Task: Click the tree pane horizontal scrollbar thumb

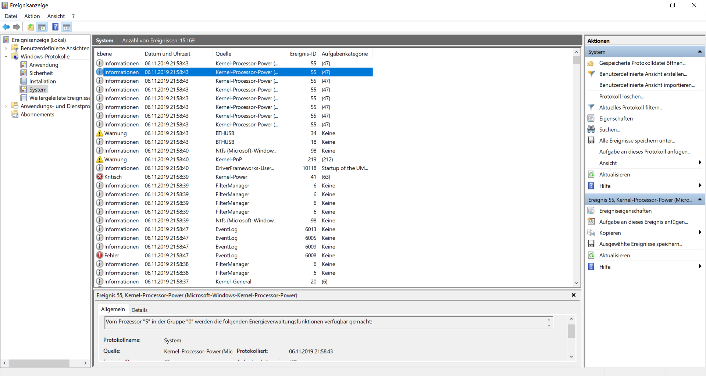Action: [39, 363]
